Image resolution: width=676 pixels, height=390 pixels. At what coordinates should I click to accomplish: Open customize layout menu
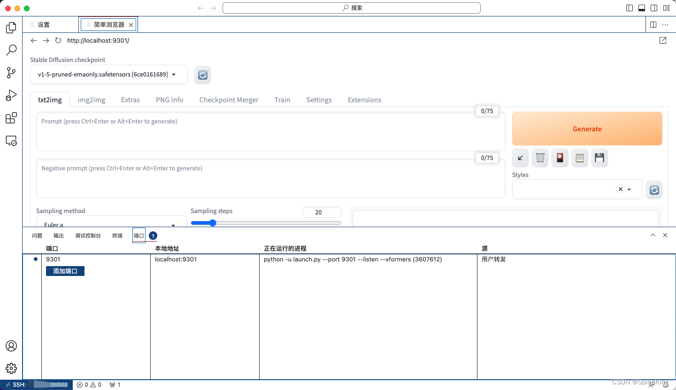click(666, 8)
